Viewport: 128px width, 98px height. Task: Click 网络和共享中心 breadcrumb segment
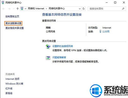pyautogui.click(x=57, y=8)
